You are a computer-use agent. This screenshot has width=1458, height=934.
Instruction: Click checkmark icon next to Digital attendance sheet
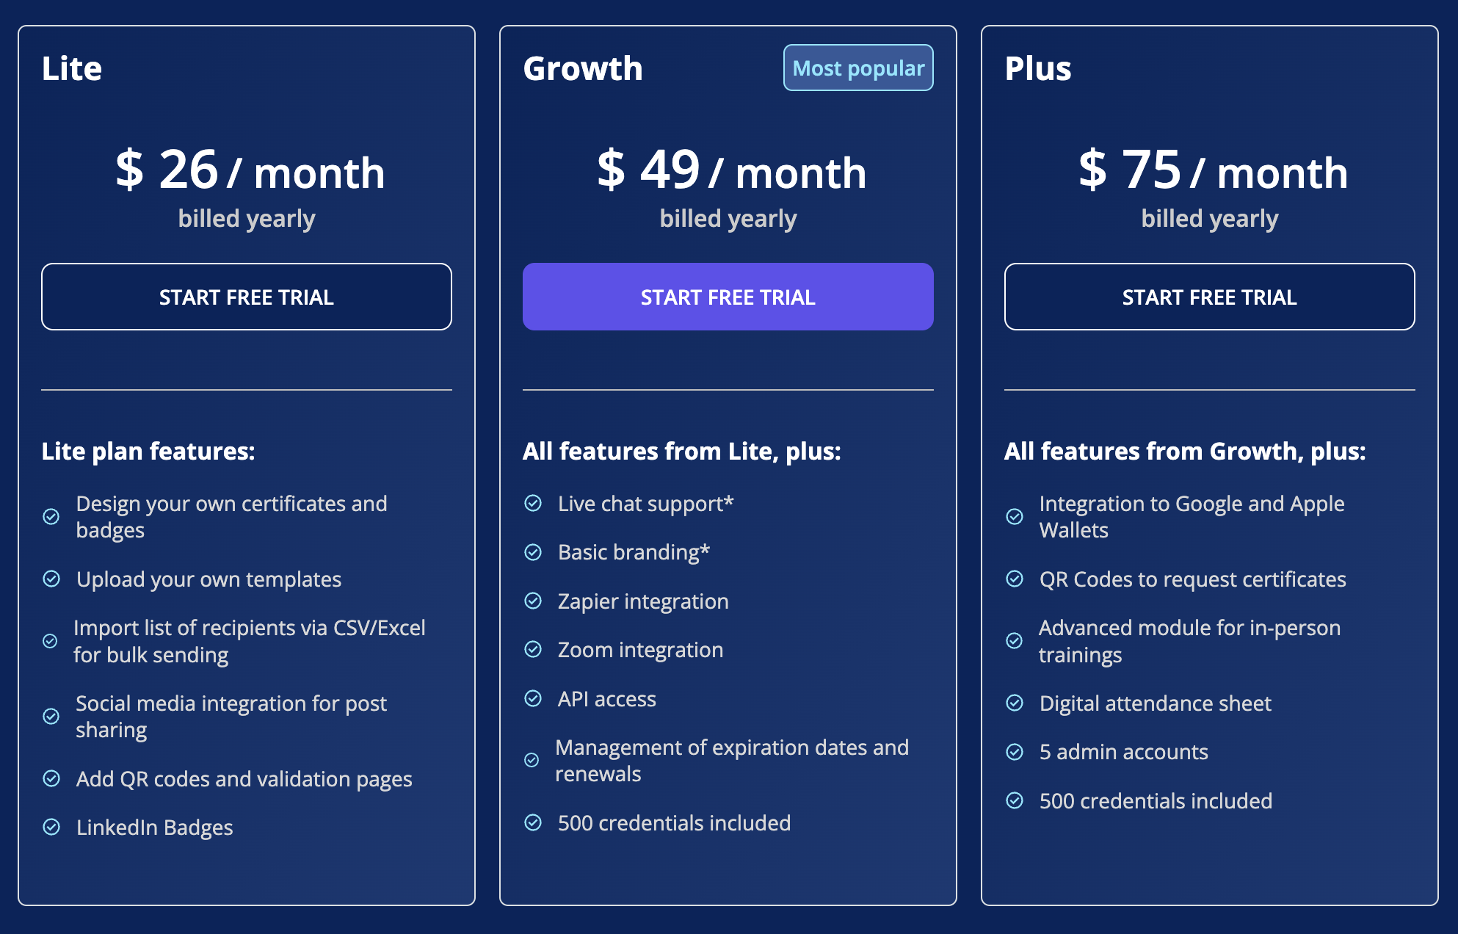[1015, 703]
